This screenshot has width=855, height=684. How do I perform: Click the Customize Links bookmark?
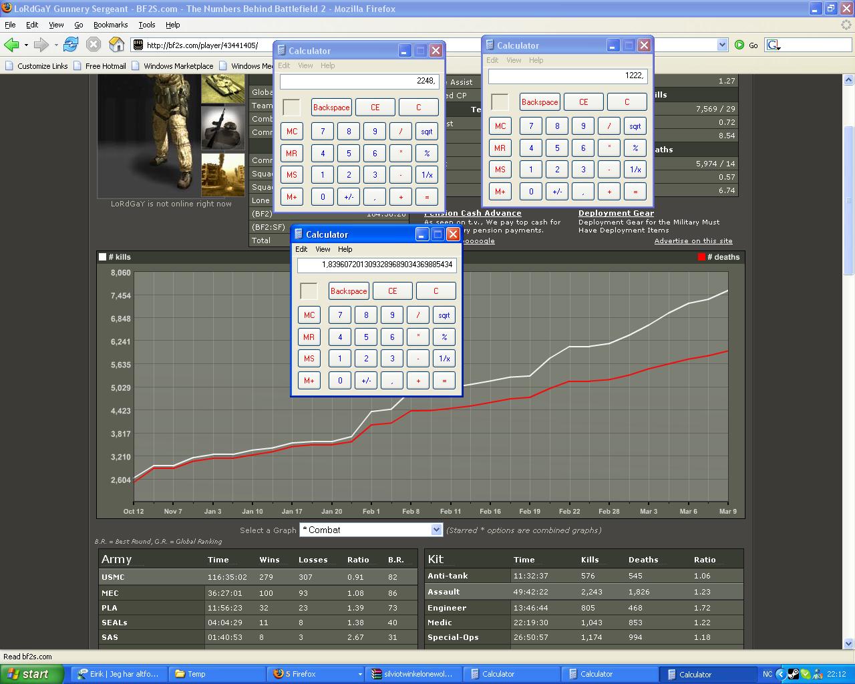click(x=36, y=65)
